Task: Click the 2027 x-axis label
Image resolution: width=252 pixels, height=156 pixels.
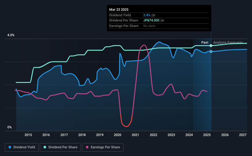Action: pyautogui.click(x=243, y=135)
